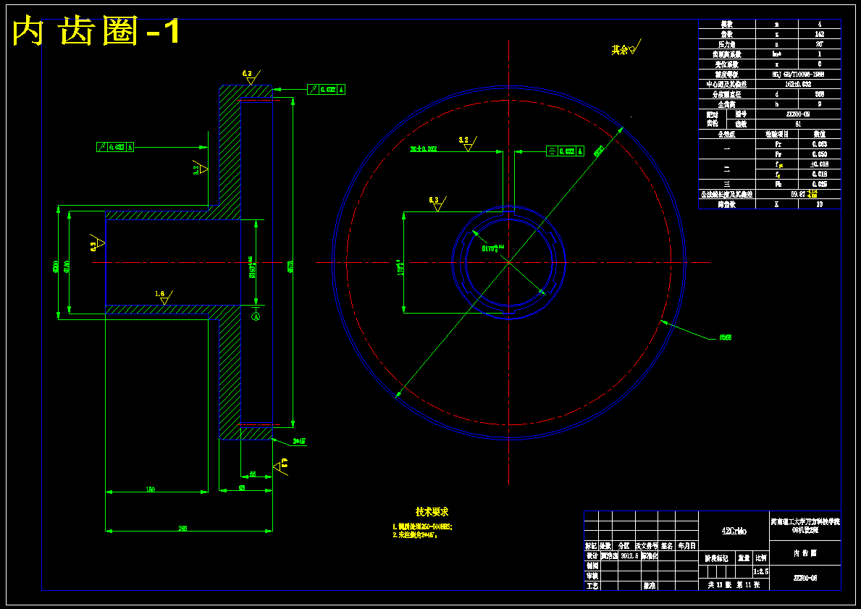
Task: Select module value 4 in parameter table
Action: pyautogui.click(x=819, y=24)
